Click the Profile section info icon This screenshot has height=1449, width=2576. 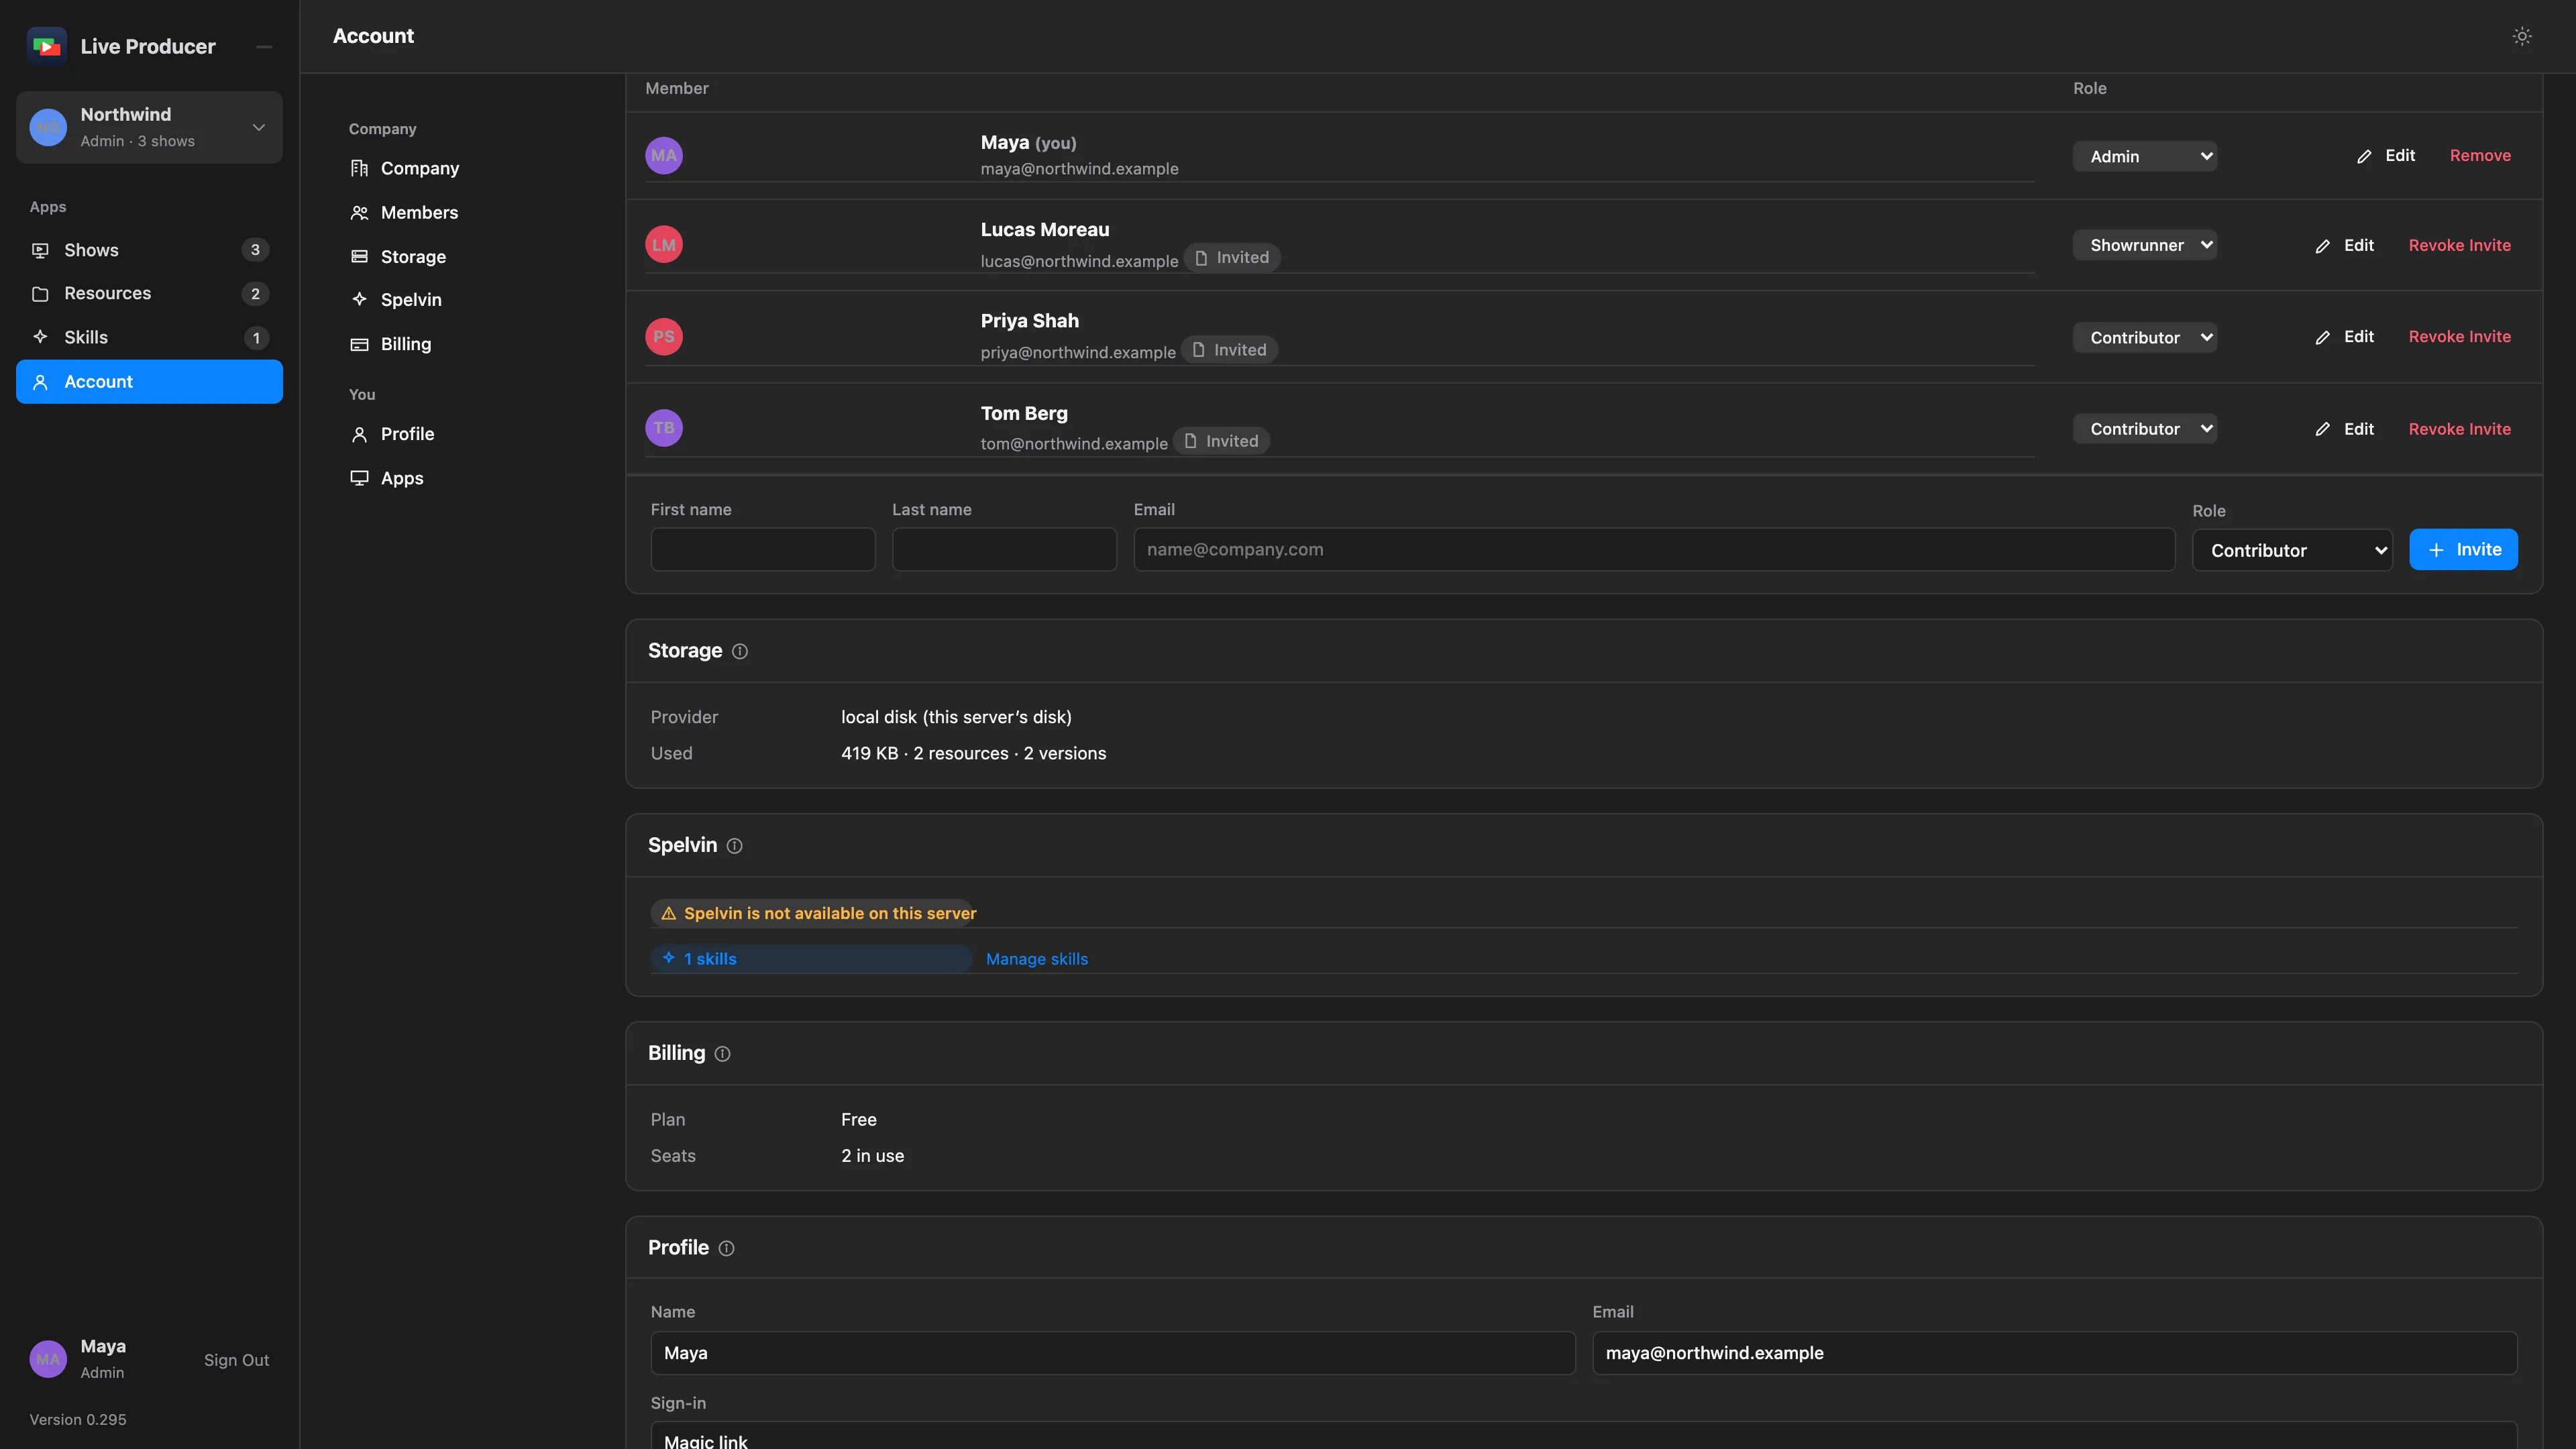[x=726, y=1248]
